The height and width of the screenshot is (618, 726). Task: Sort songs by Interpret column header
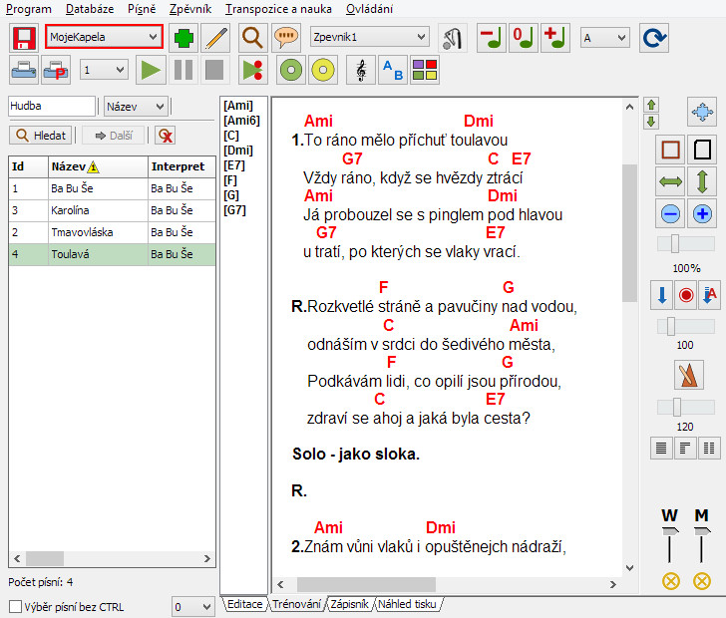[x=181, y=166]
